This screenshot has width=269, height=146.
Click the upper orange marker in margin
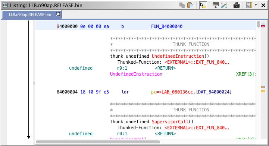pyautogui.click(x=263, y=87)
